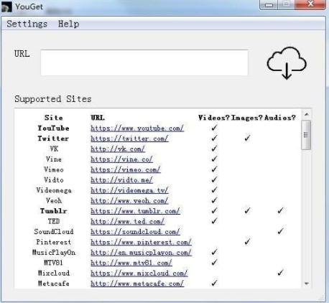Open the Settings menu
The height and width of the screenshot is (303, 329).
(x=27, y=24)
